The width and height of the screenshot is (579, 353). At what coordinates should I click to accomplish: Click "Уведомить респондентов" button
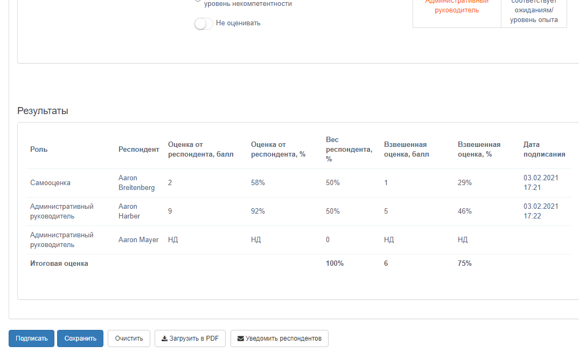point(279,338)
